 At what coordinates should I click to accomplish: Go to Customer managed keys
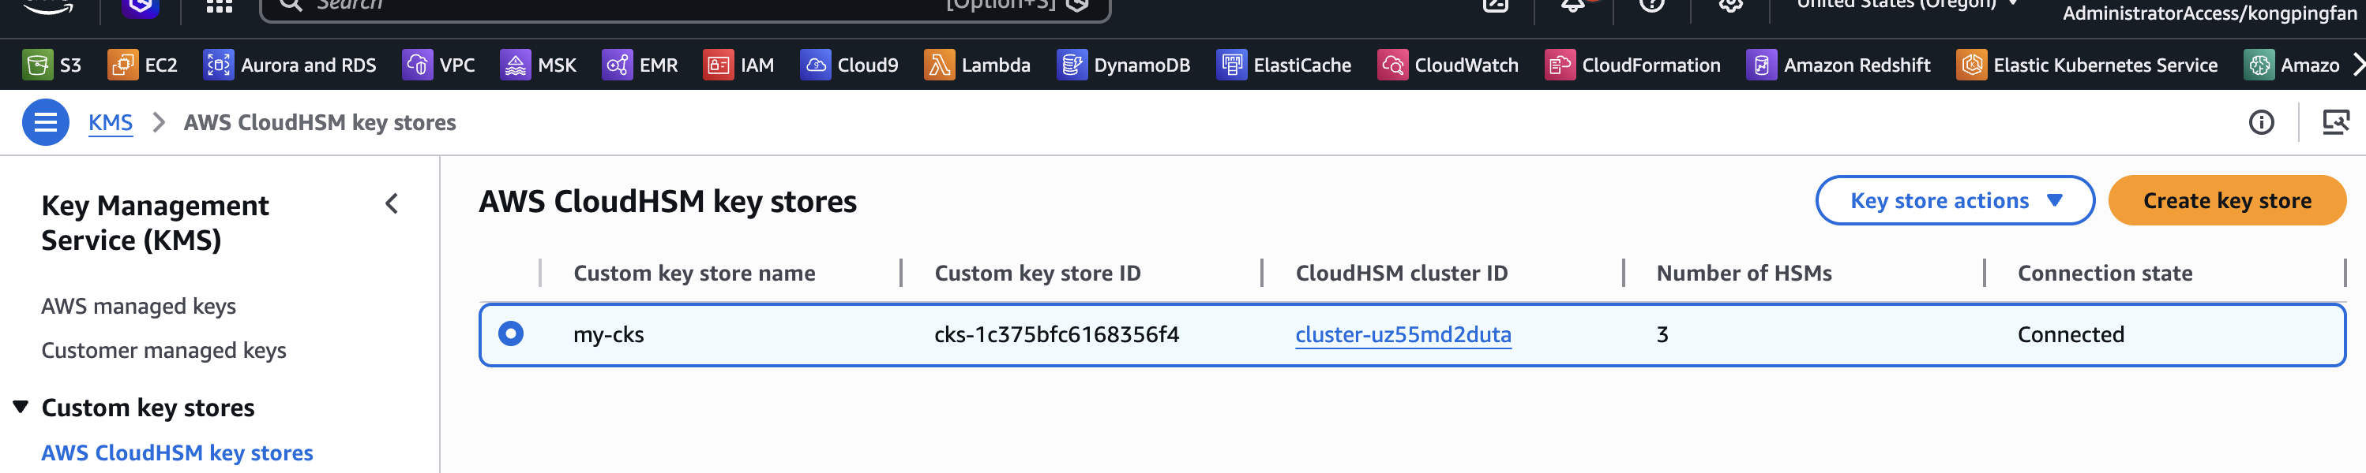(163, 350)
